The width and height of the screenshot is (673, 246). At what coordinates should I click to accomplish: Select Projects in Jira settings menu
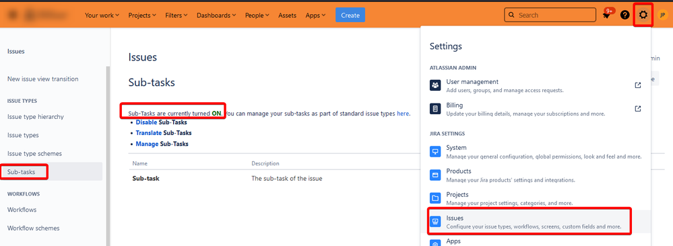[x=535, y=198]
